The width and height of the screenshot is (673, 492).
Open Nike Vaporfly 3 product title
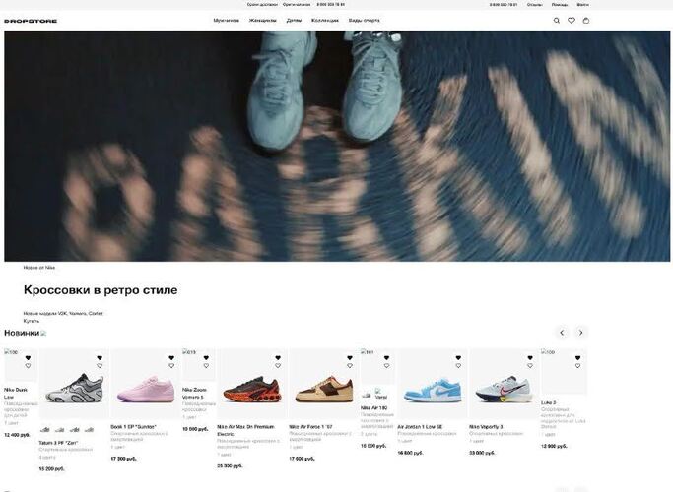pos(486,427)
